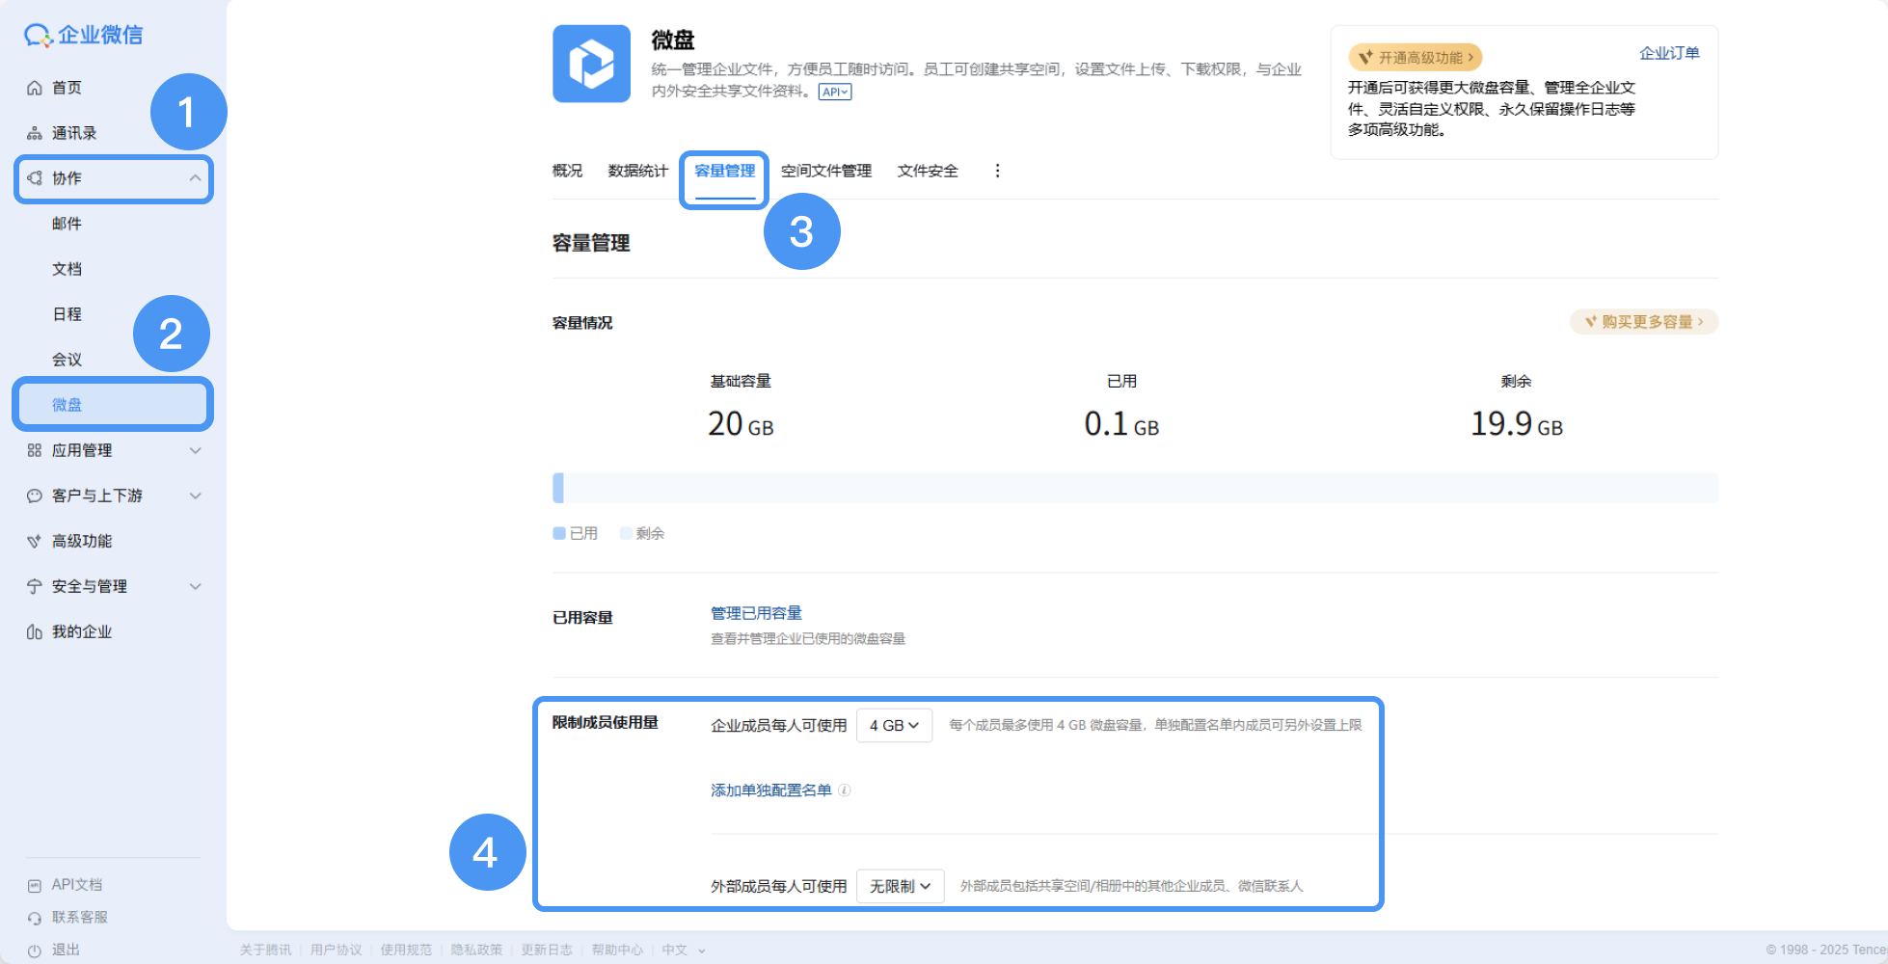This screenshot has width=1888, height=964.
Task: Click the 0.1 GB used value
Action: point(1121,424)
